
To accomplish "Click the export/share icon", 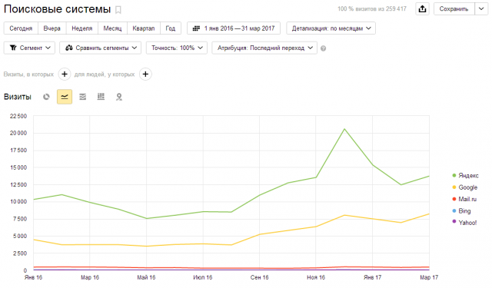I will pyautogui.click(x=422, y=9).
